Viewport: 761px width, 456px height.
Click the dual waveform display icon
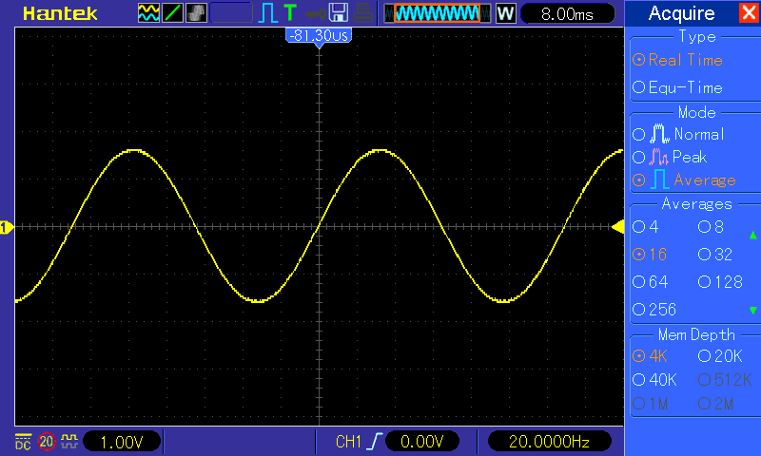148,13
